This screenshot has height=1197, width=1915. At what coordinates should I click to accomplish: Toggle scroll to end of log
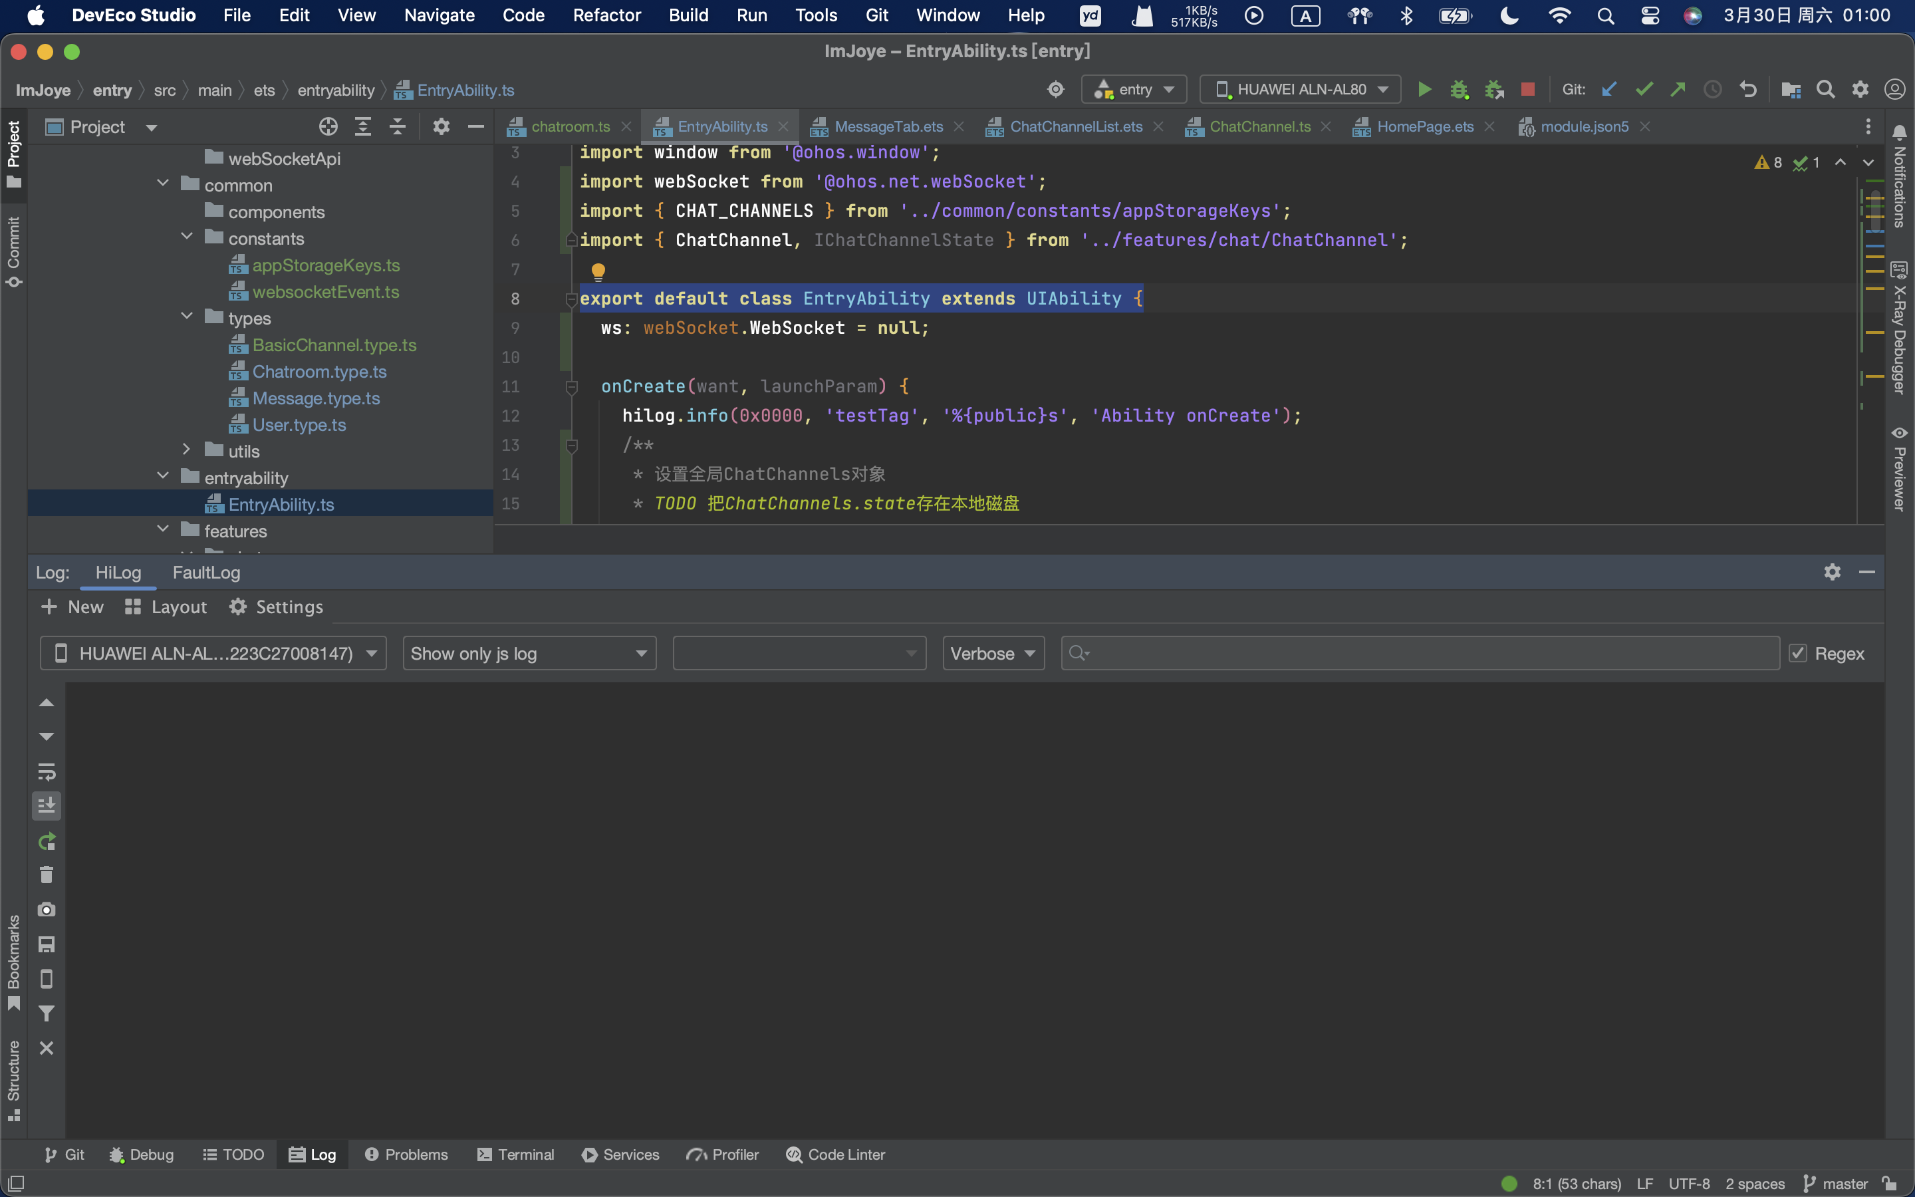pos(47,806)
